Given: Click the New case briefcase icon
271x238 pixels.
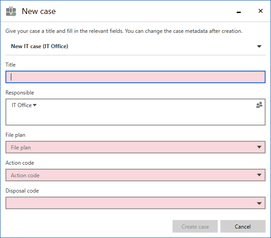Looking at the screenshot, I should point(11,11).
